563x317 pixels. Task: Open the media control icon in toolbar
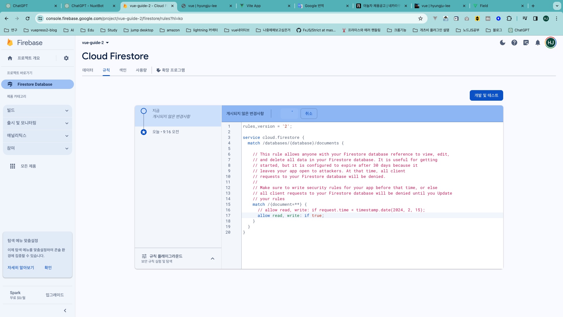click(x=525, y=18)
